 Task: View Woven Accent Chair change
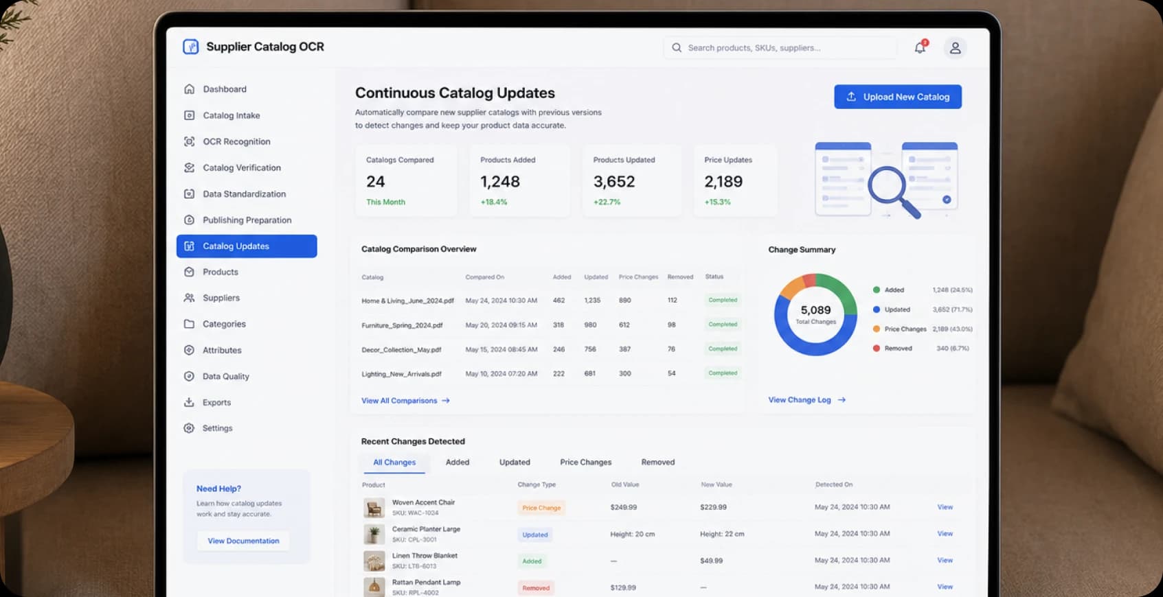pos(945,507)
